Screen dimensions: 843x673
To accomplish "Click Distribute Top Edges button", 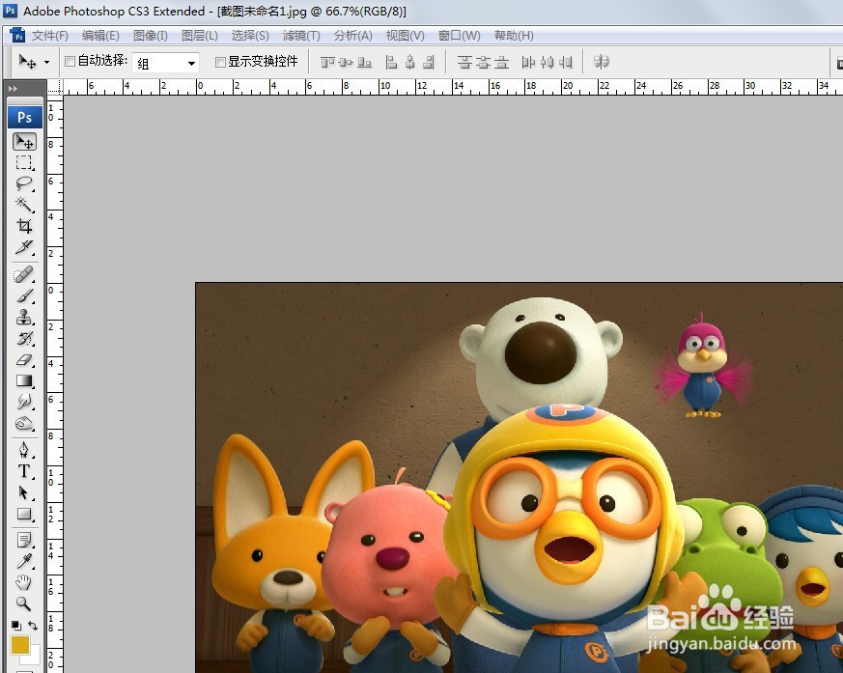I will [464, 63].
